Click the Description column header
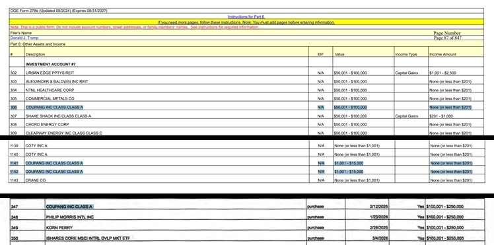This screenshot has width=494, height=245. [x=35, y=54]
